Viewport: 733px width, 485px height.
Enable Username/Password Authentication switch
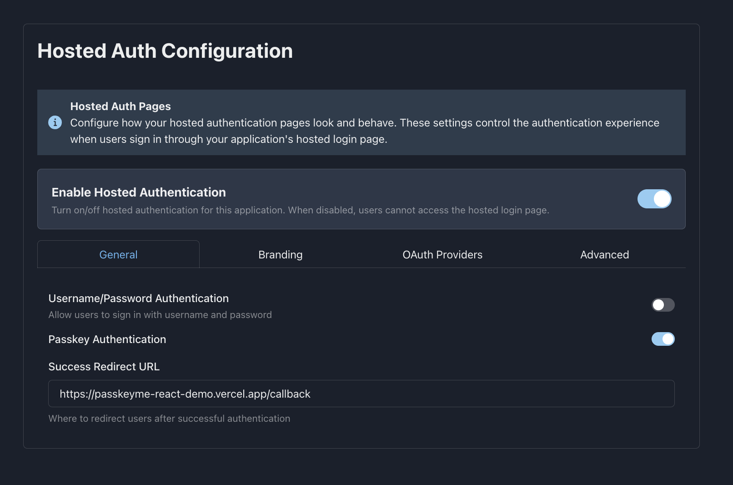tap(663, 305)
